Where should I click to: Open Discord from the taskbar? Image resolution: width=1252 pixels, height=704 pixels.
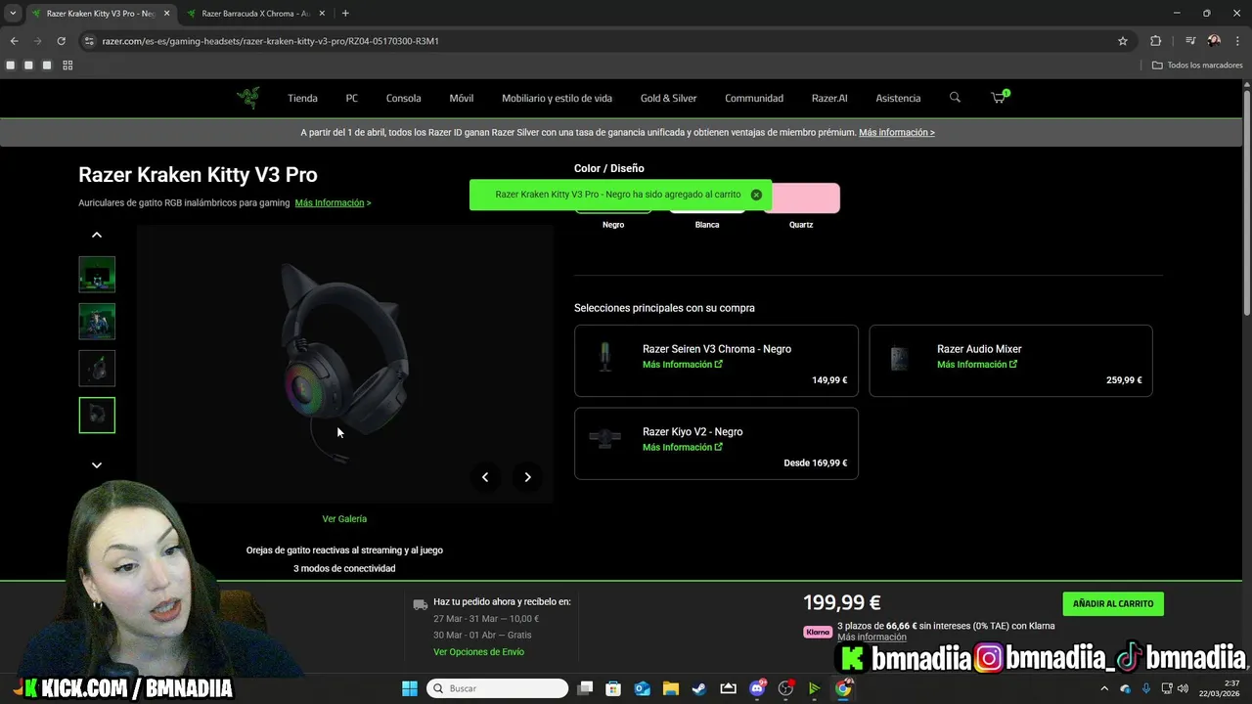coord(757,688)
